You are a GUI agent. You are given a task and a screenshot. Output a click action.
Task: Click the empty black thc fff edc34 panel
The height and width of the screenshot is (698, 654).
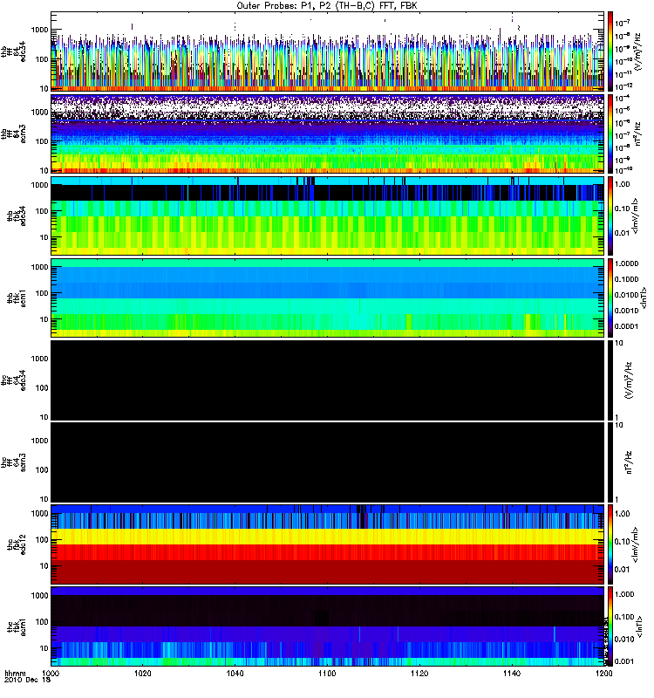[x=328, y=380]
